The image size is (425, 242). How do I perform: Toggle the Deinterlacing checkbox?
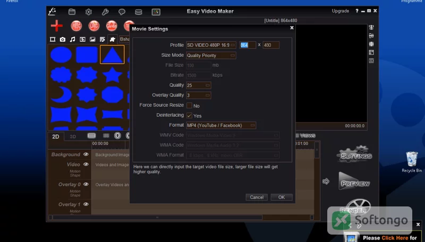tap(189, 115)
